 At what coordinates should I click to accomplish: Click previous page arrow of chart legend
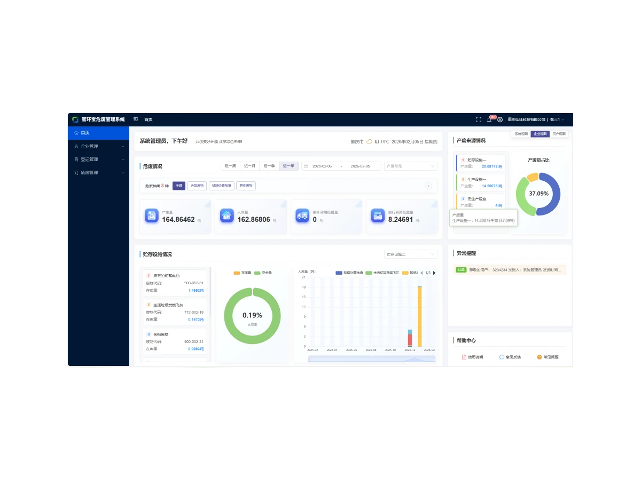[421, 273]
